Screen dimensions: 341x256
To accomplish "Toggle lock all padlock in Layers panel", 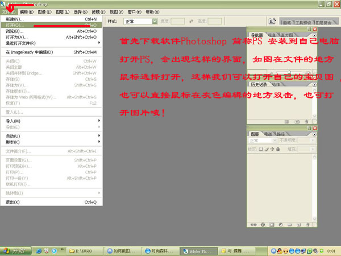I will [x=278, y=149].
